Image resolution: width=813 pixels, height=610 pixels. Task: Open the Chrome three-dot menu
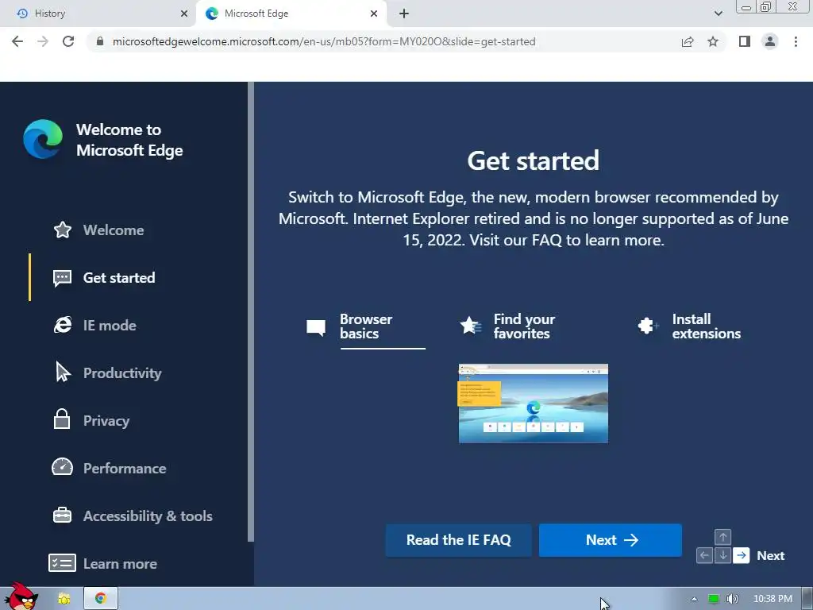[x=796, y=41]
